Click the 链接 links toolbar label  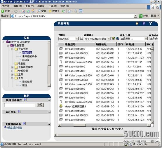tap(154, 16)
